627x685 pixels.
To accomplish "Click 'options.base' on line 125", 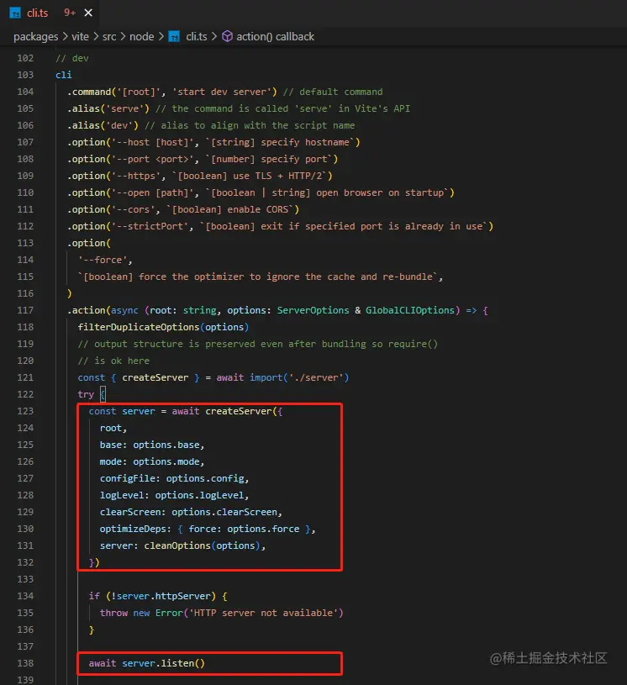I will point(166,445).
